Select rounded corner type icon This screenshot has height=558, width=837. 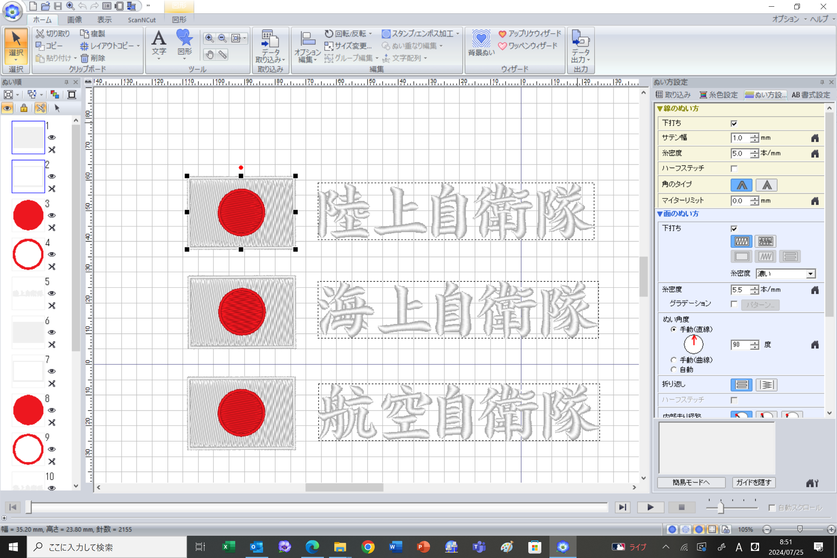(x=741, y=185)
